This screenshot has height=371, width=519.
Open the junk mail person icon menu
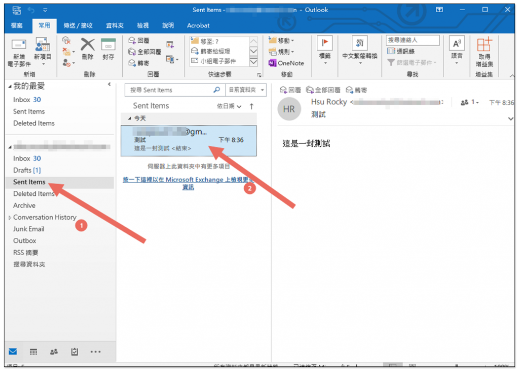[68, 63]
